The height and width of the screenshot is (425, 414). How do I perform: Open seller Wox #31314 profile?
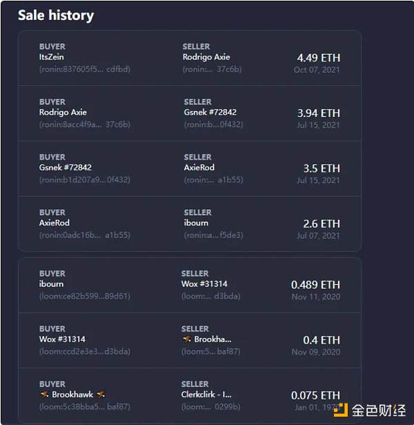204,283
